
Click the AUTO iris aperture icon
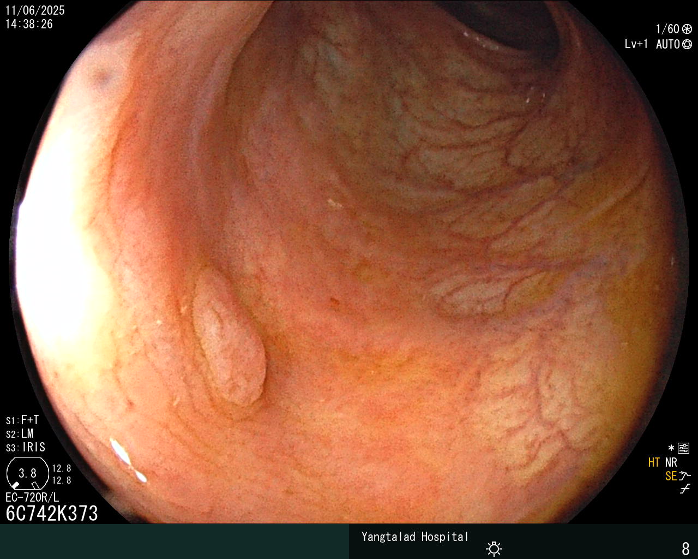[x=687, y=44]
